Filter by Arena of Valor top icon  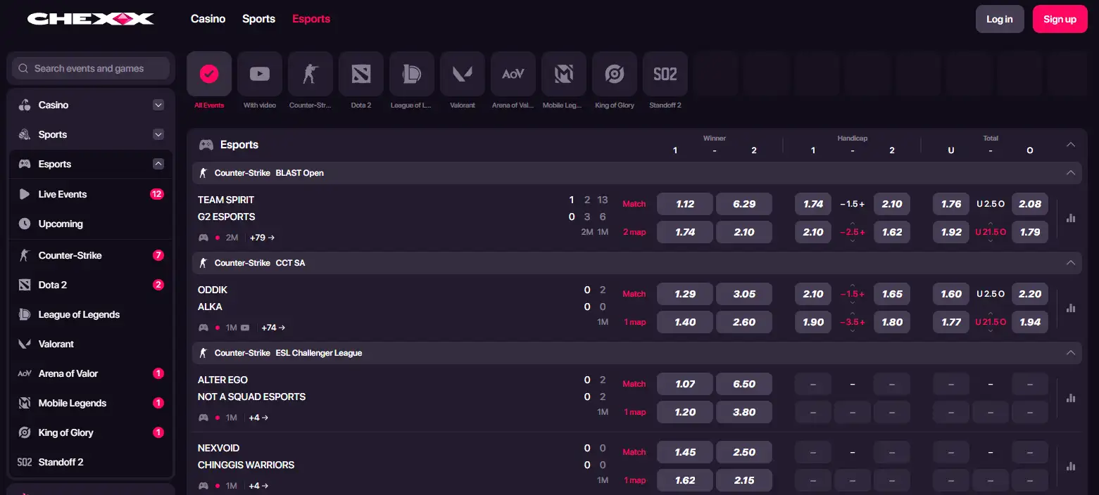(x=513, y=74)
